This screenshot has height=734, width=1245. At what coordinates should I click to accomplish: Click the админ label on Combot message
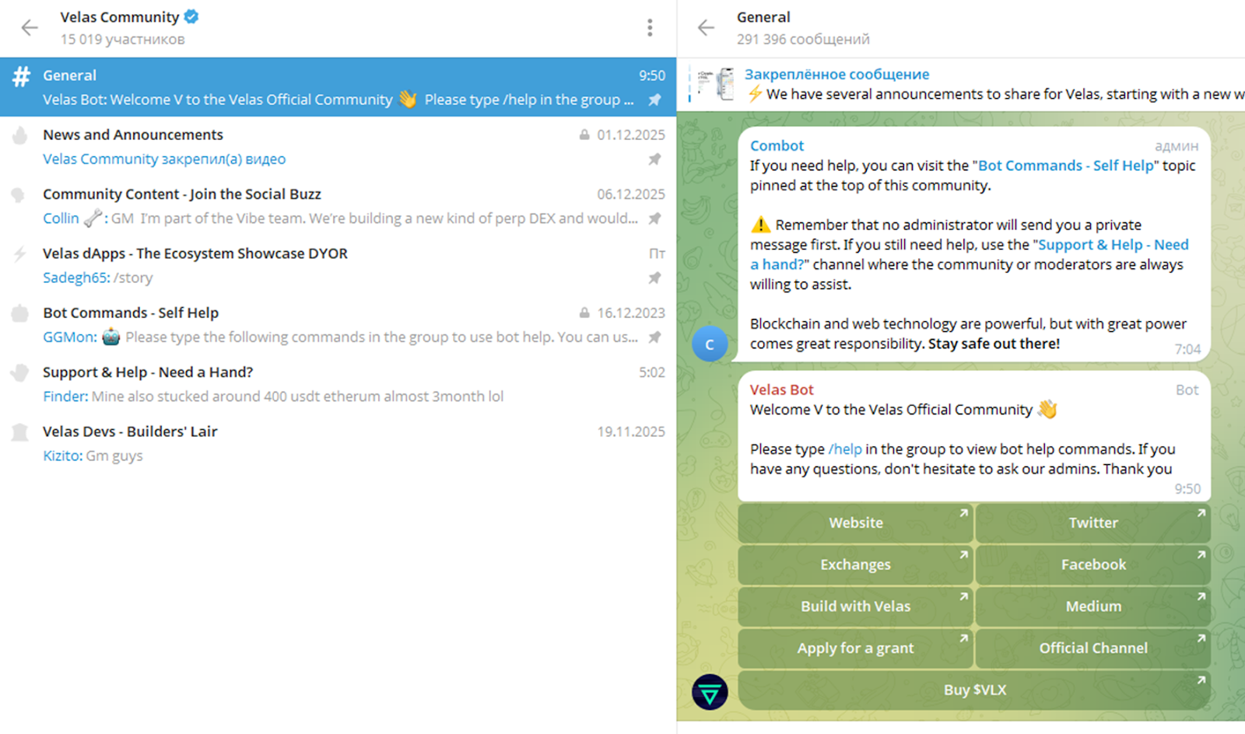coord(1177,146)
